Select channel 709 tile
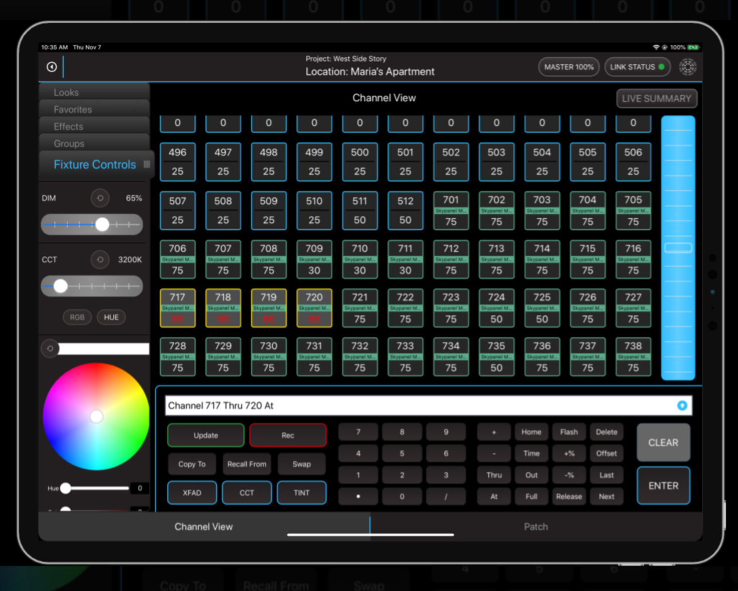 click(314, 259)
